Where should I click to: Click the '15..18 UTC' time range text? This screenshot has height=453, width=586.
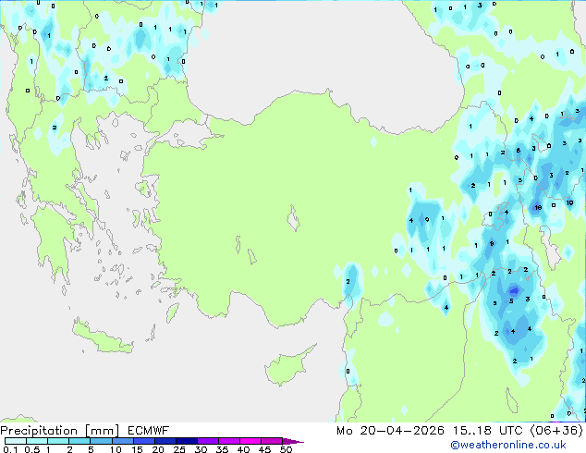487,431
